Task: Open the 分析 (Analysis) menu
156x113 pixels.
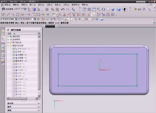Action: (x=66, y=5)
